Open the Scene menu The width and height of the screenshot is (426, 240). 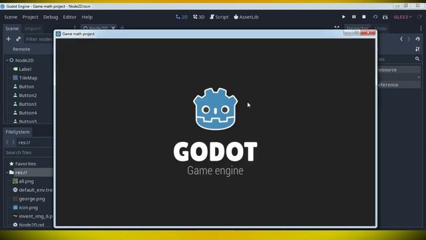[11, 17]
